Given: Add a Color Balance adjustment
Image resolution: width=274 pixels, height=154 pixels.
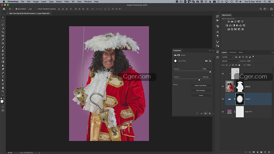Looking at the screenshot, I should click(x=230, y=25).
